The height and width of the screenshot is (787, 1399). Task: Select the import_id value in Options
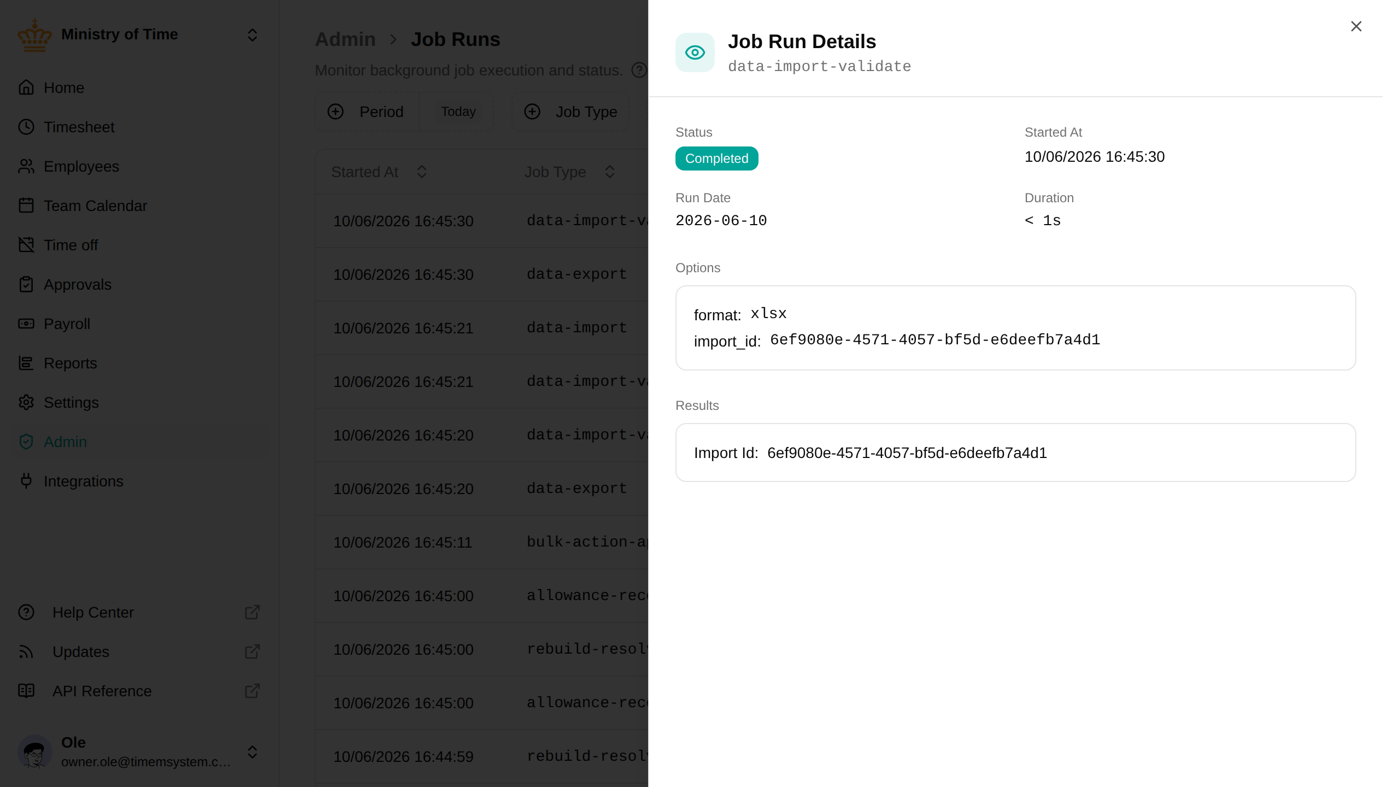935,340
